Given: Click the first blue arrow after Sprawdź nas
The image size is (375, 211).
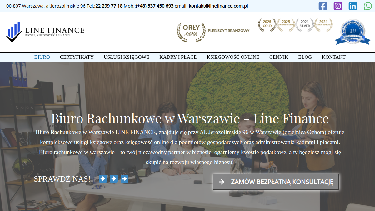Looking at the screenshot, I should pyautogui.click(x=103, y=179).
